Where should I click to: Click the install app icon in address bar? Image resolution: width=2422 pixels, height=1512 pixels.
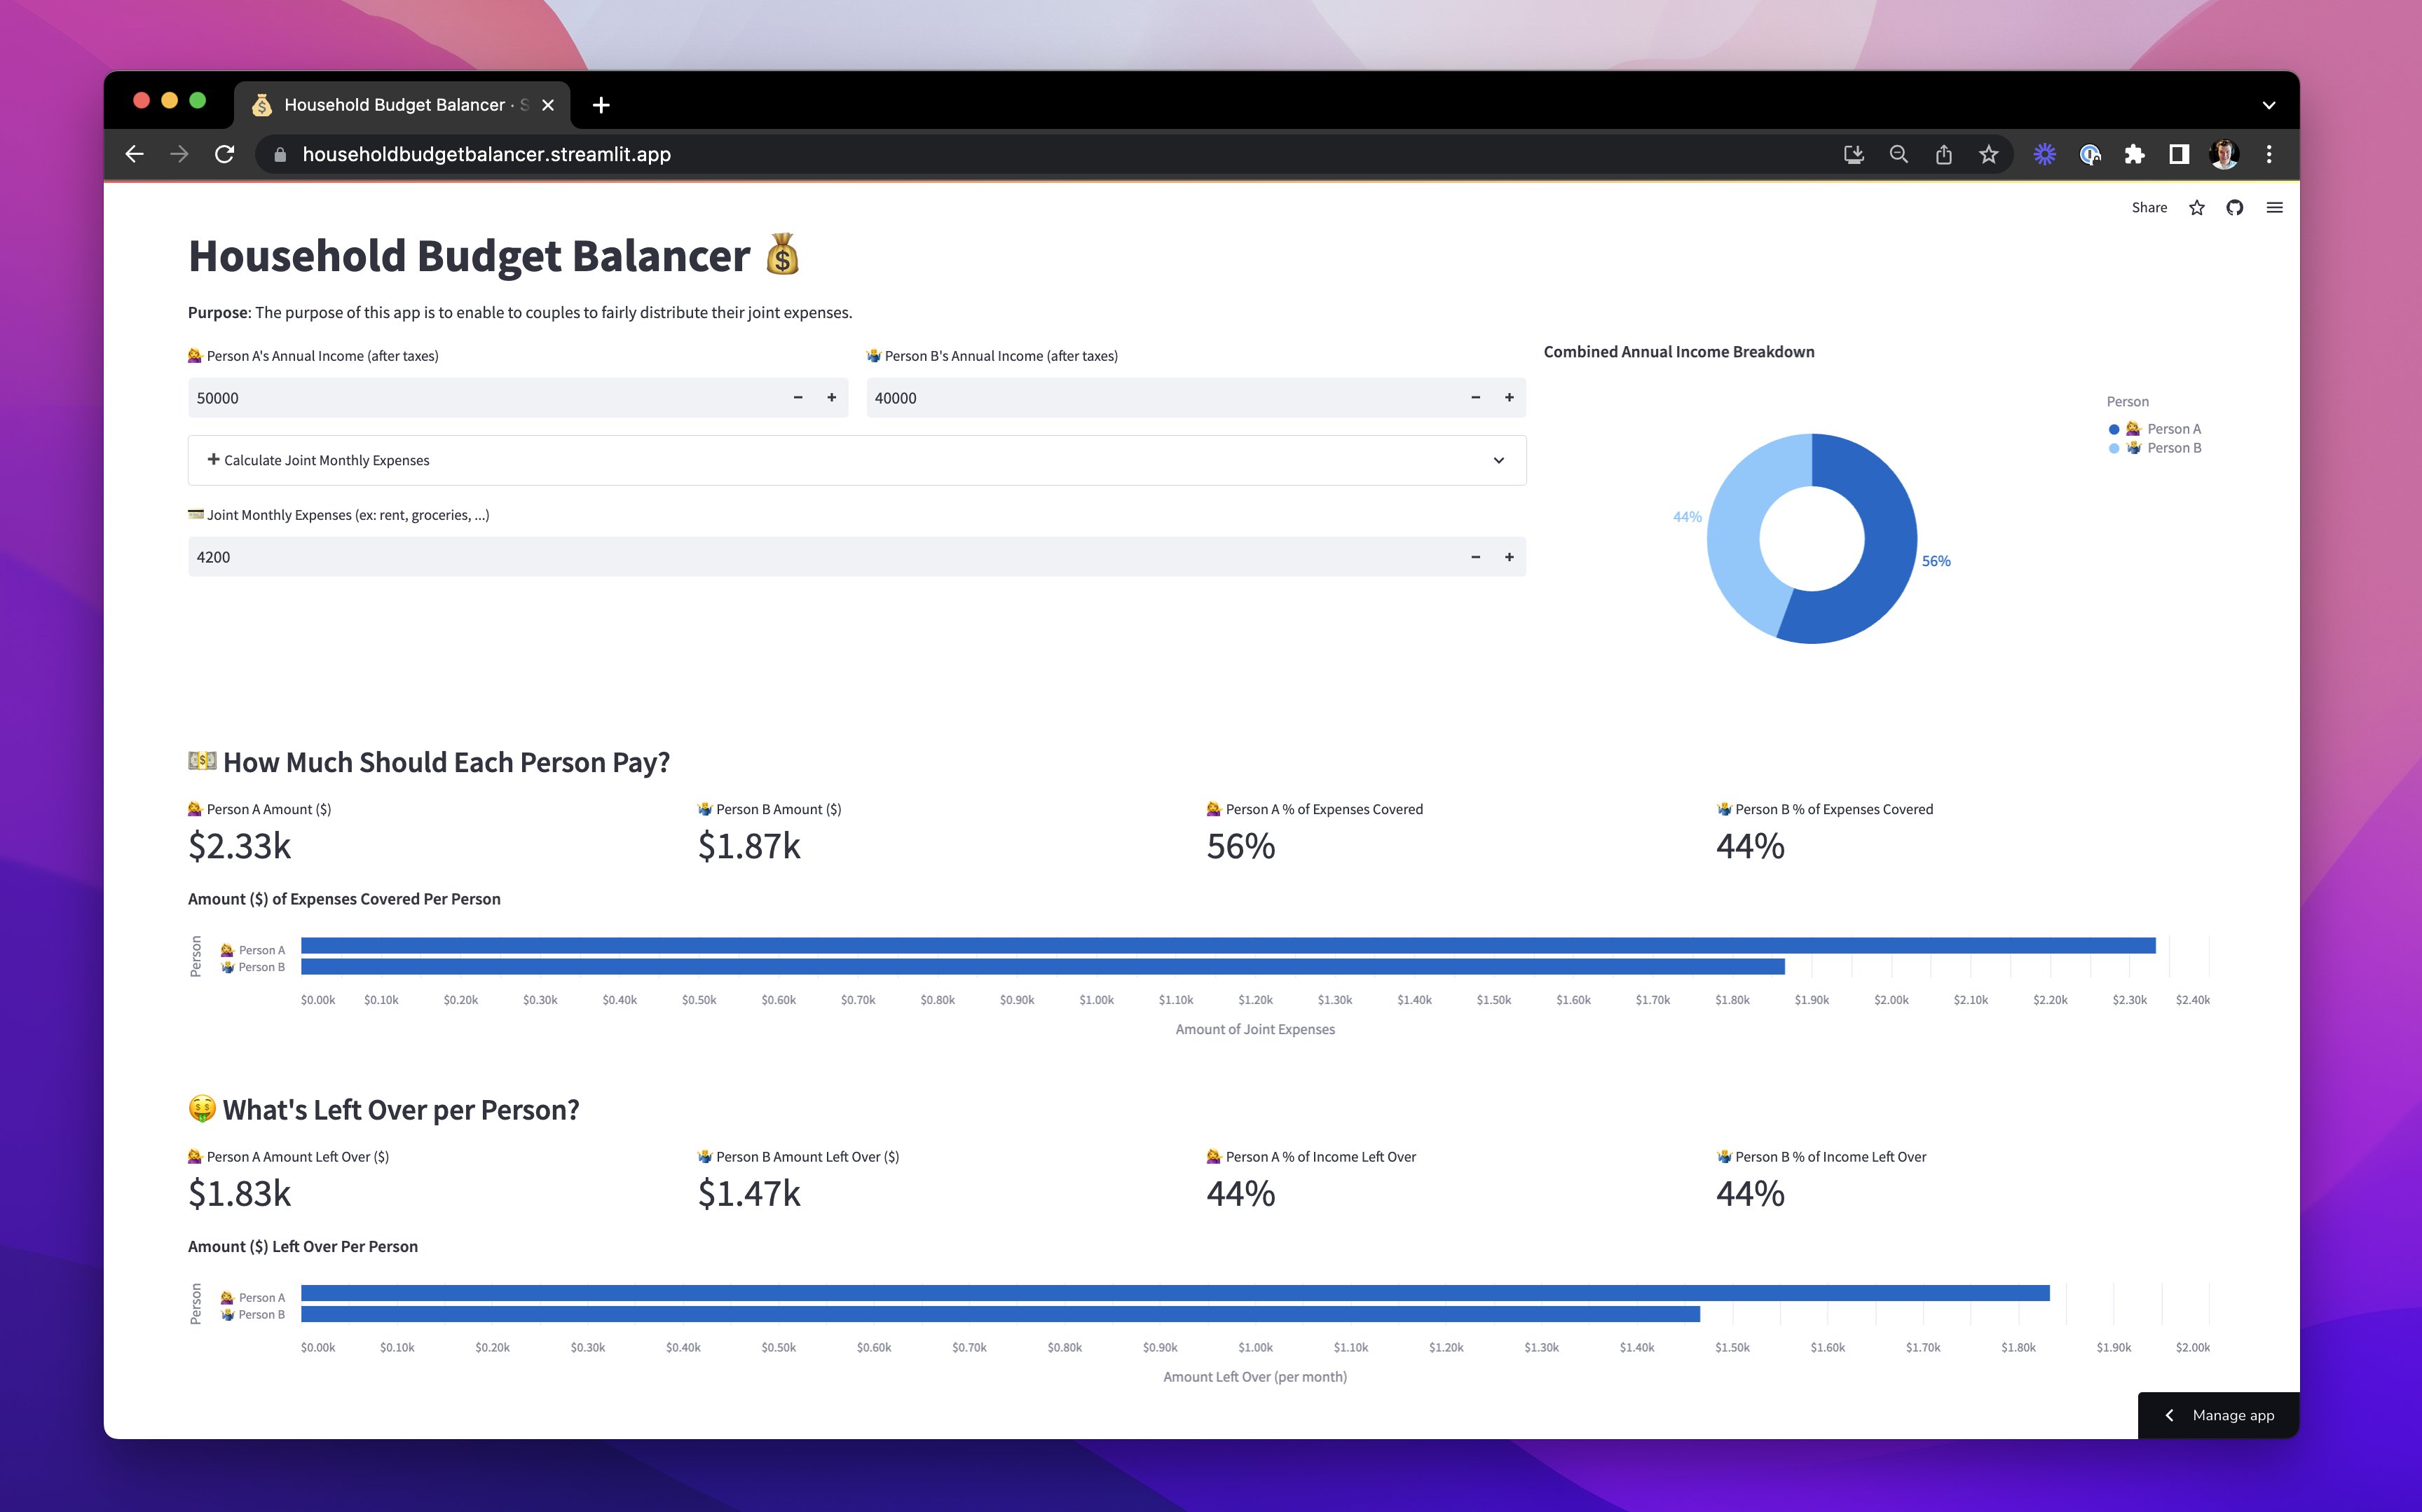click(x=1853, y=154)
